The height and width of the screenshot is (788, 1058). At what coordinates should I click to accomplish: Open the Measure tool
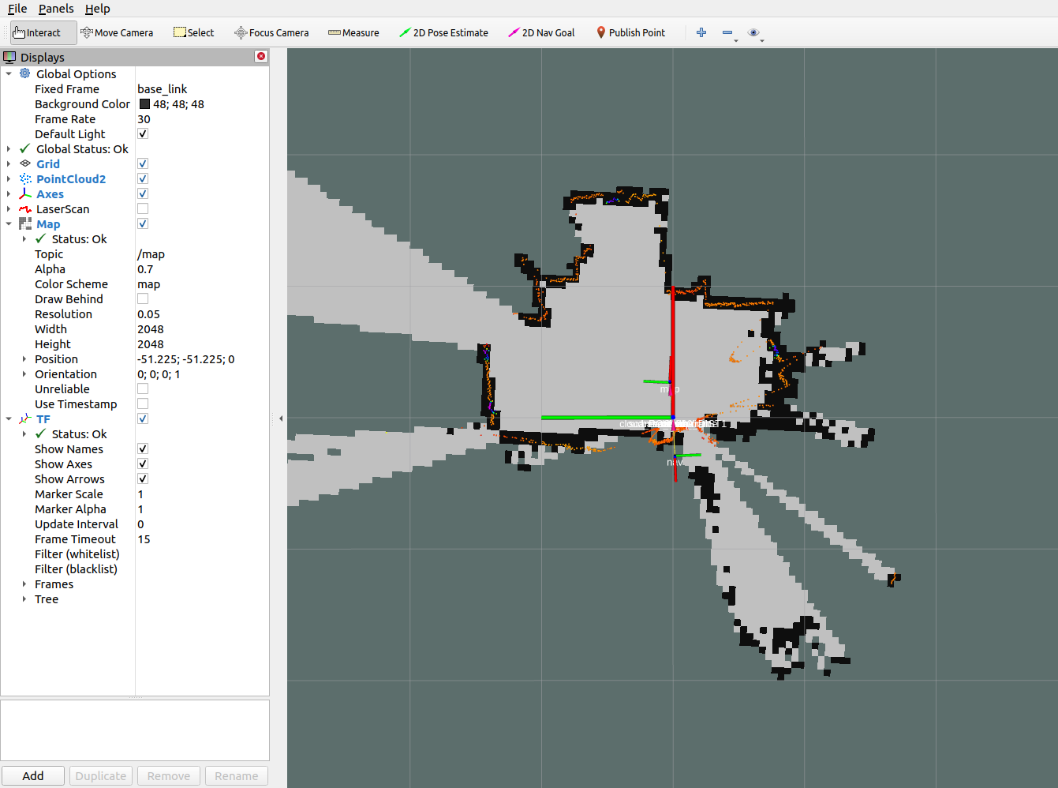tap(353, 32)
